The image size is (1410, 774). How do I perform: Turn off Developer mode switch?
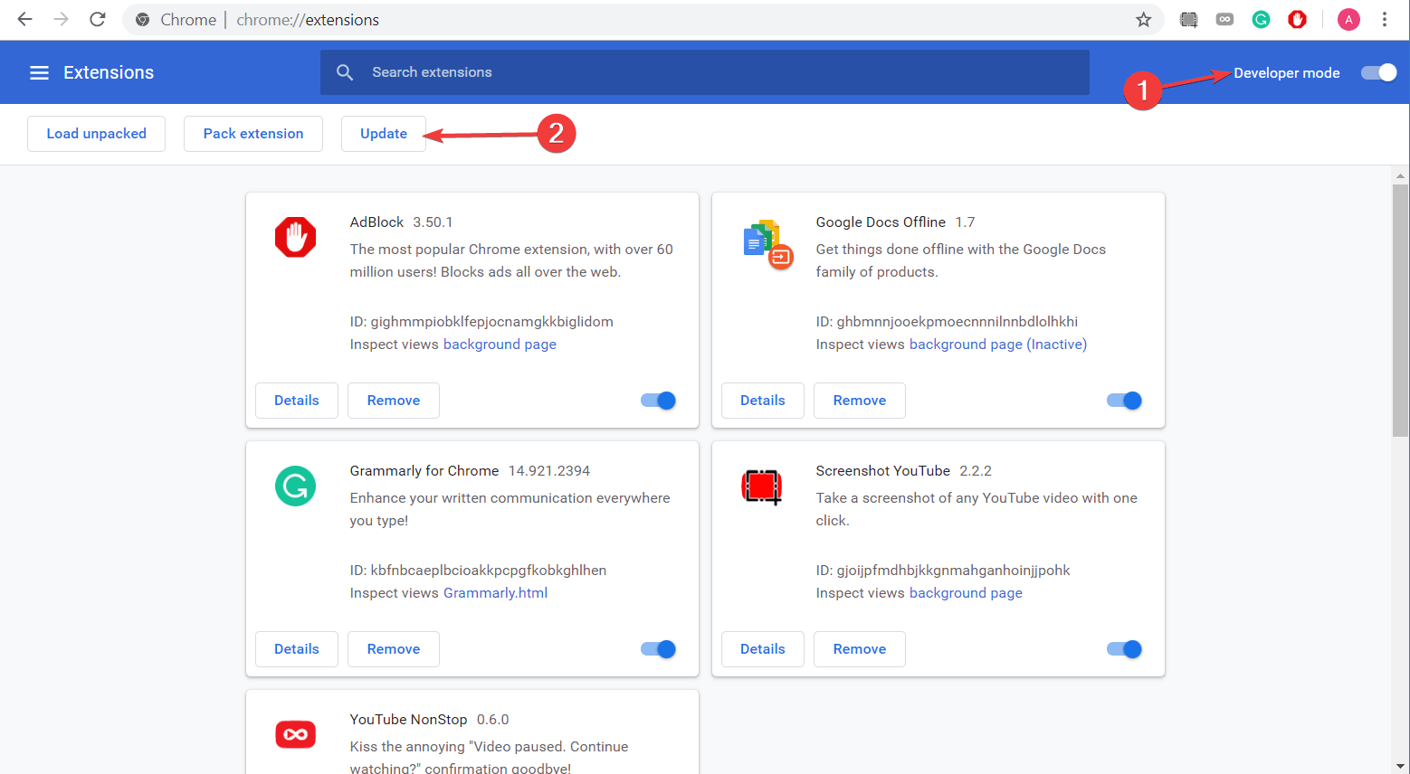(1379, 72)
